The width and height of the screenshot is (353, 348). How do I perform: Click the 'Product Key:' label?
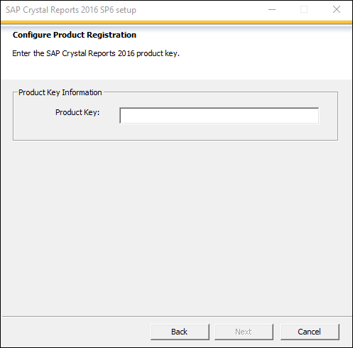[77, 112]
